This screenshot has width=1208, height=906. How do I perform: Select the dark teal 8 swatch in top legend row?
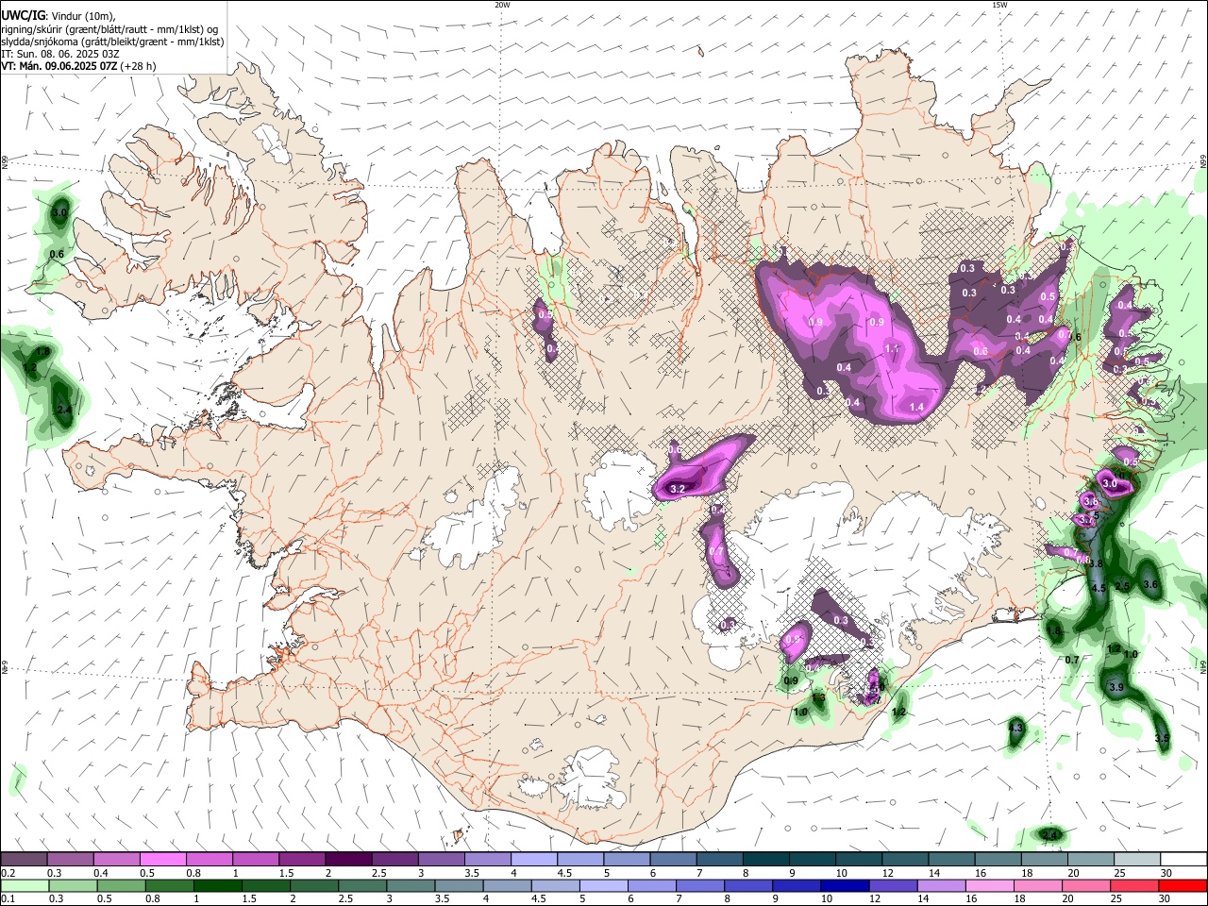766,860
